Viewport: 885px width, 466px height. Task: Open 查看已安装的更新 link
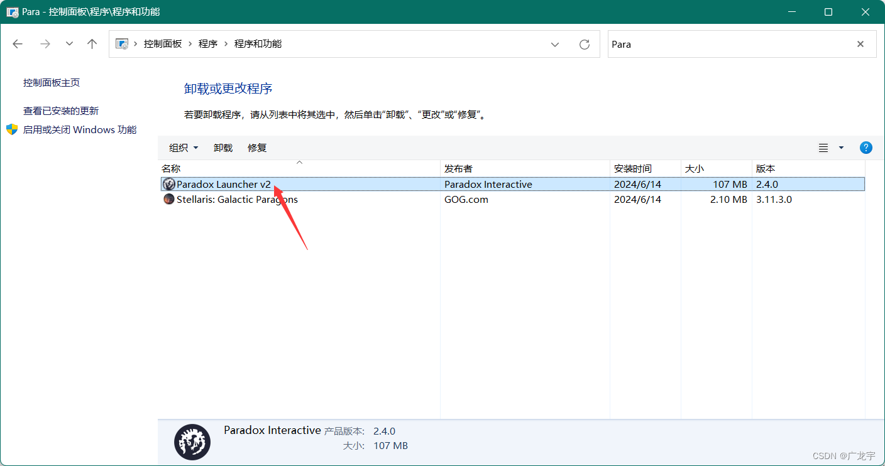coord(61,111)
